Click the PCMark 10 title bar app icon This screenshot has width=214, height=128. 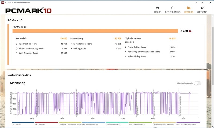[2, 3]
